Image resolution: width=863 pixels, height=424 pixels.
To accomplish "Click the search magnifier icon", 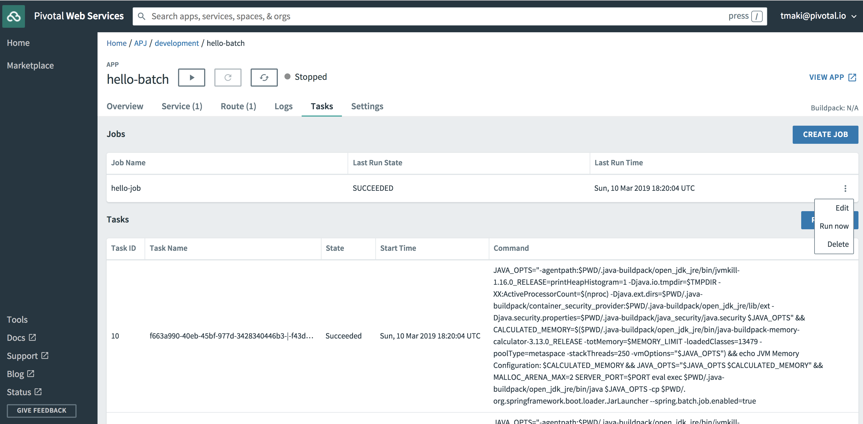I will pos(141,16).
